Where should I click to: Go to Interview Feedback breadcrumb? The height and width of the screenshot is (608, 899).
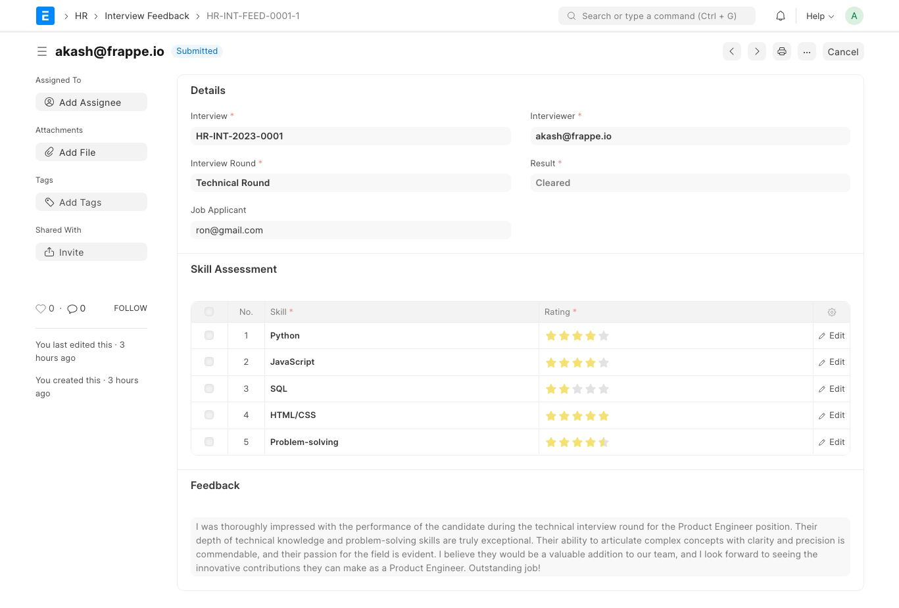147,16
